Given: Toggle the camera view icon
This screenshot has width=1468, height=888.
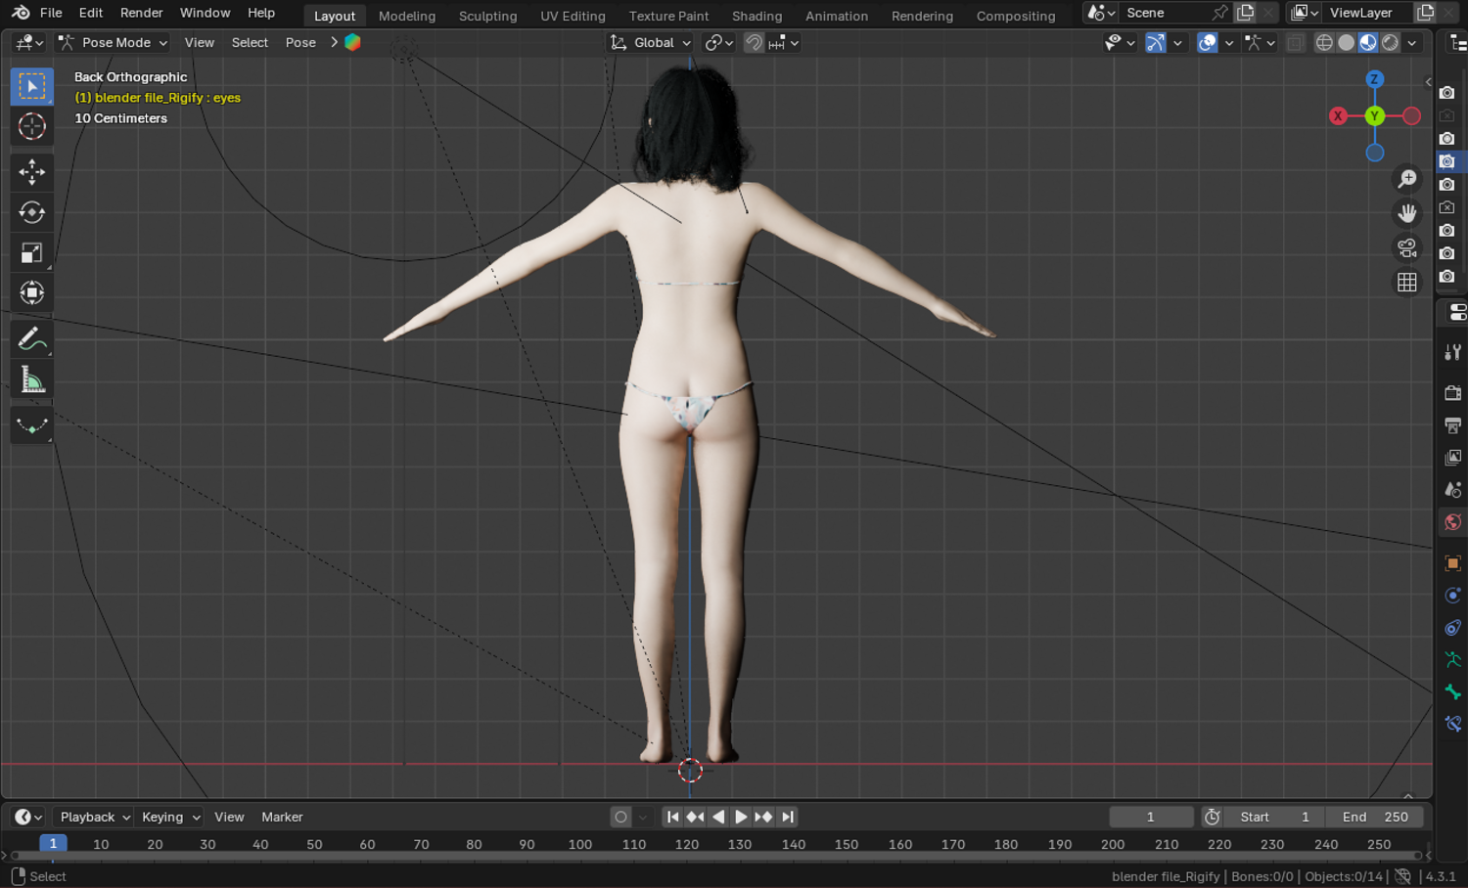Looking at the screenshot, I should click(x=1407, y=247).
